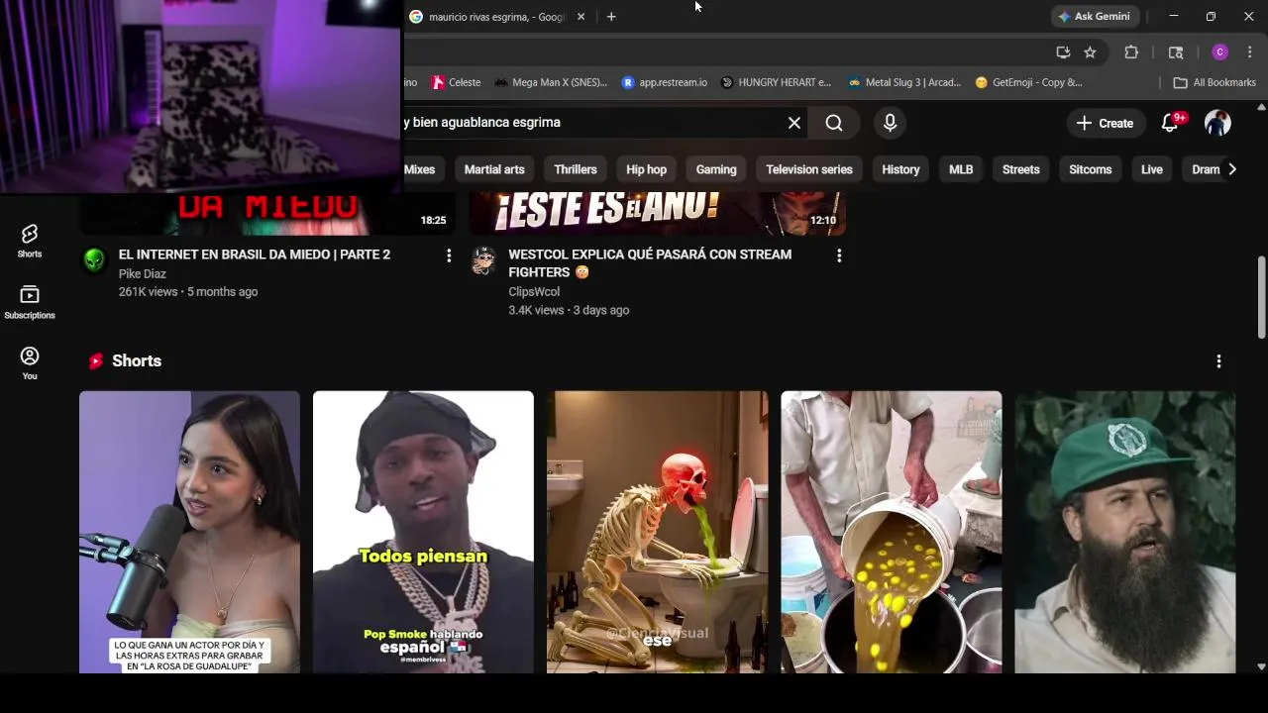
Task: Open Chrome profile icon
Action: pyautogui.click(x=1219, y=52)
